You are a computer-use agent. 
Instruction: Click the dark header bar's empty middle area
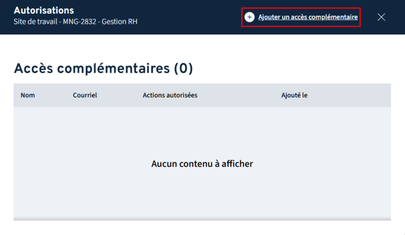[189, 17]
